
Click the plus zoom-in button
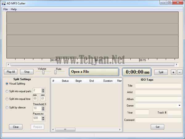(x=173, y=72)
